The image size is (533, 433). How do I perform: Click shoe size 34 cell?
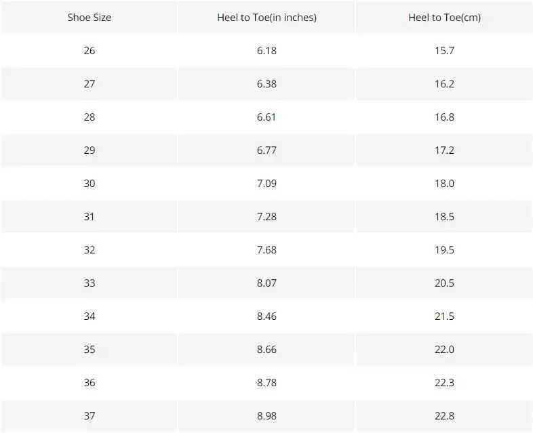click(89, 316)
